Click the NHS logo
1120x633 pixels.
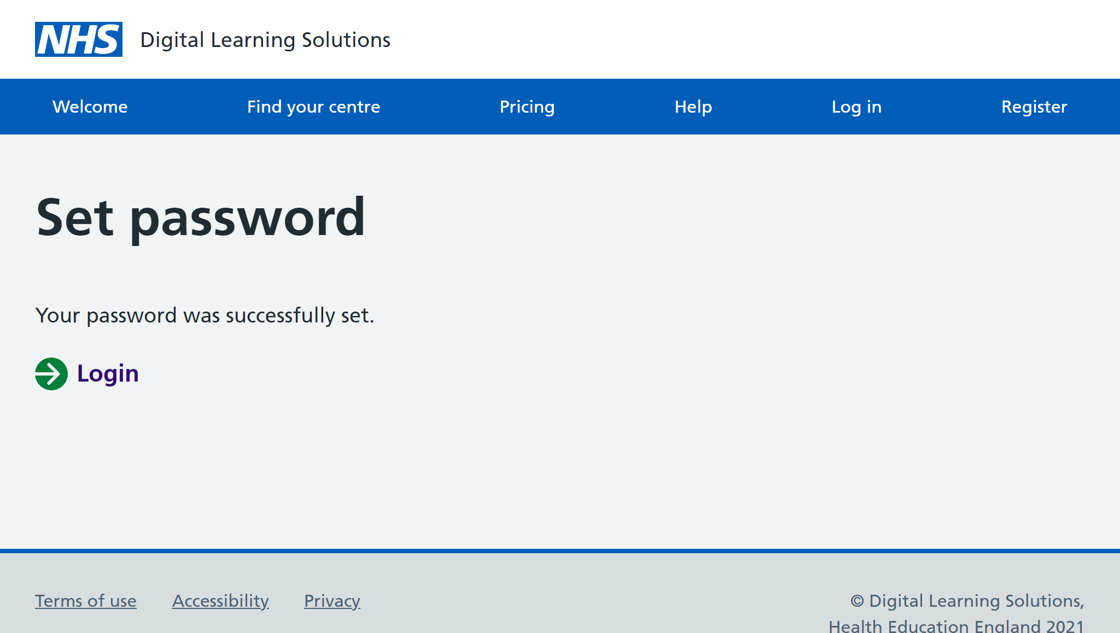[79, 39]
